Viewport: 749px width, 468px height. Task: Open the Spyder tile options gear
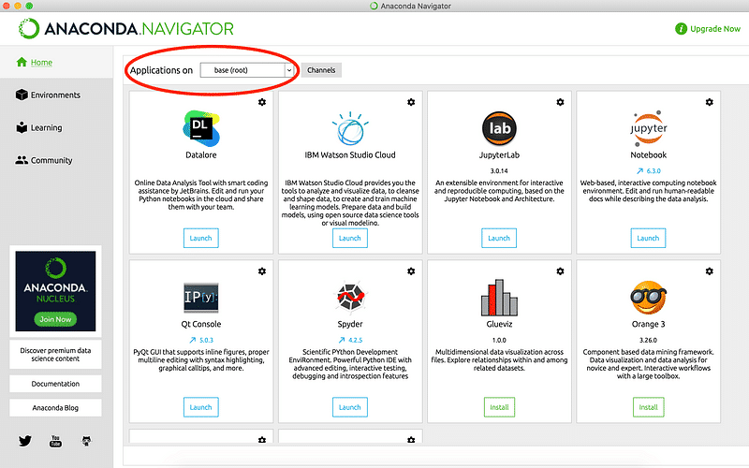(411, 271)
